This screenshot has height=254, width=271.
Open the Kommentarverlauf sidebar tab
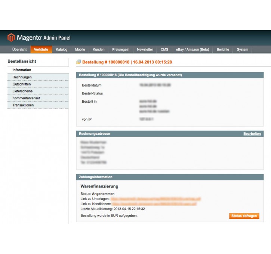[26, 98]
